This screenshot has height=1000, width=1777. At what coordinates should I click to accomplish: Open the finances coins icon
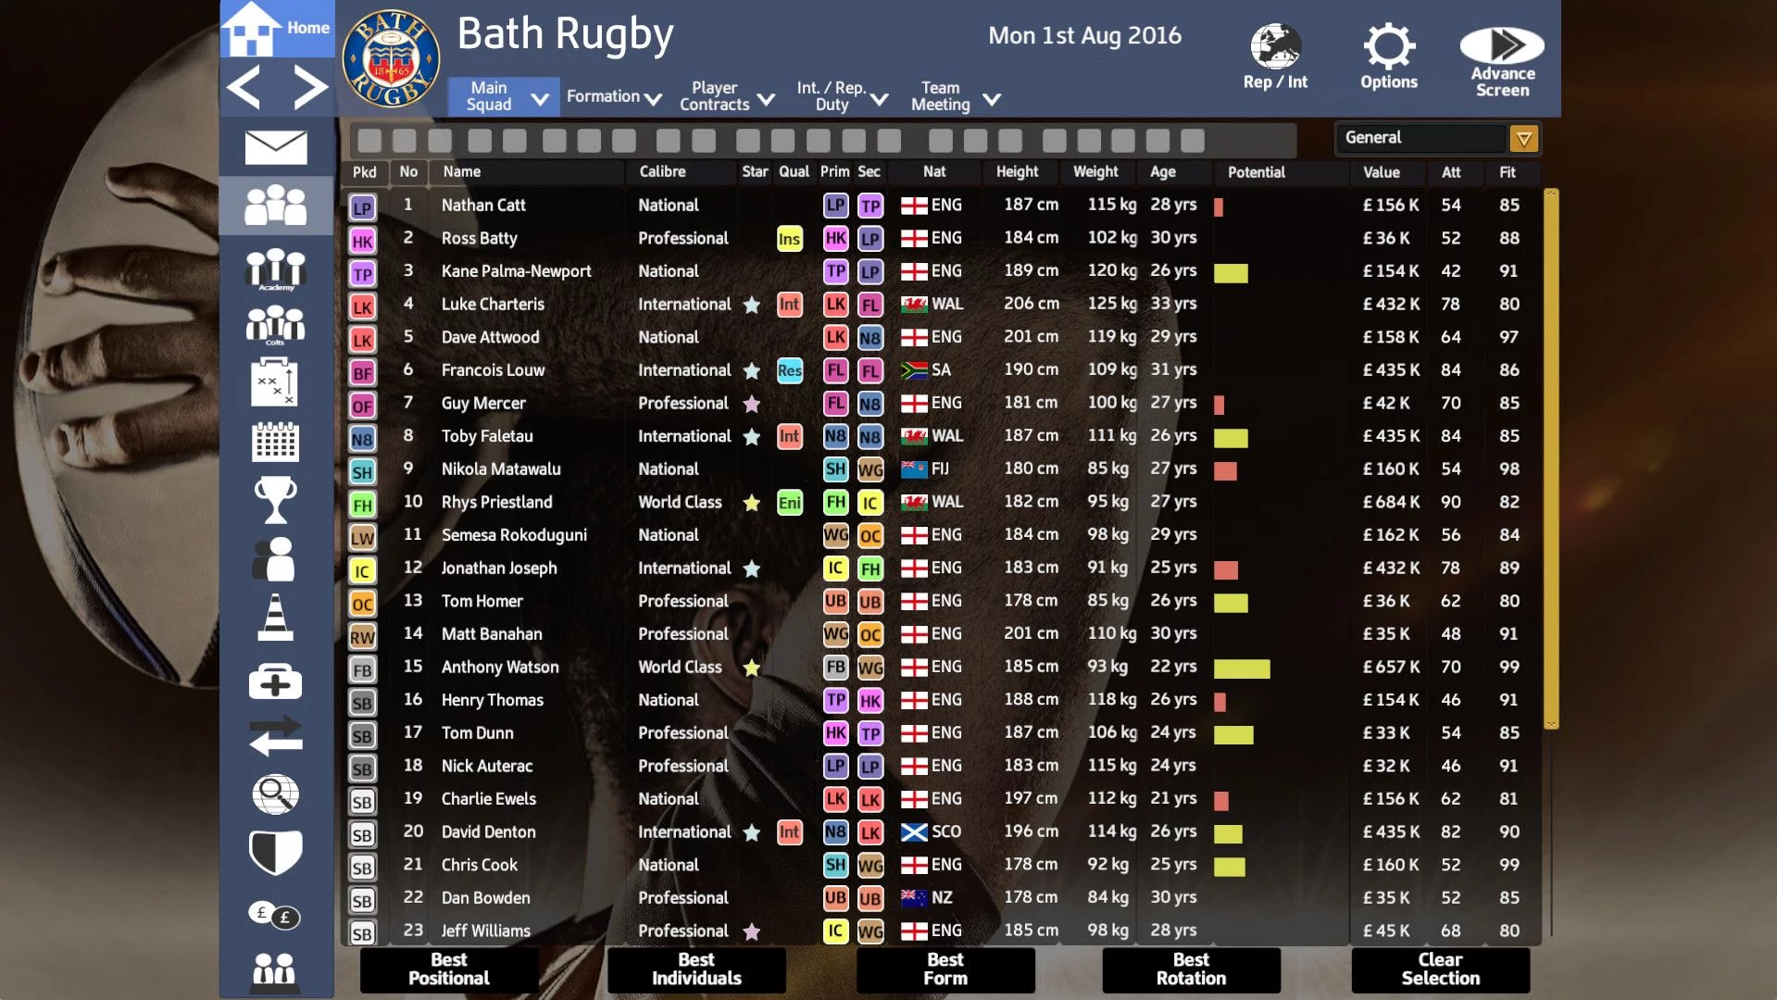(x=276, y=915)
